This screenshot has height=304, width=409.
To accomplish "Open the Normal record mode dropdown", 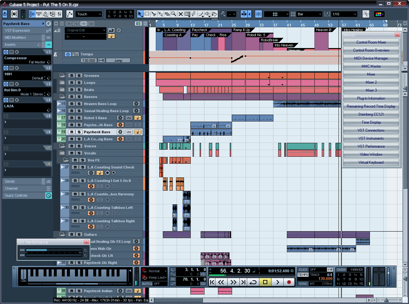I will click(155, 271).
